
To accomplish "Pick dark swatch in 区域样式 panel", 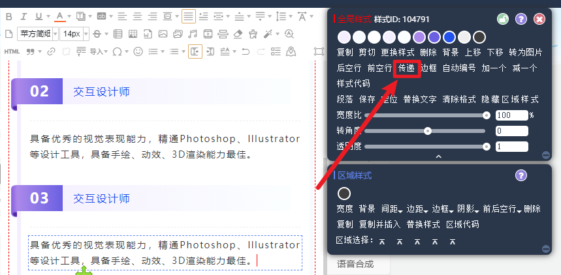I will pyautogui.click(x=344, y=194).
